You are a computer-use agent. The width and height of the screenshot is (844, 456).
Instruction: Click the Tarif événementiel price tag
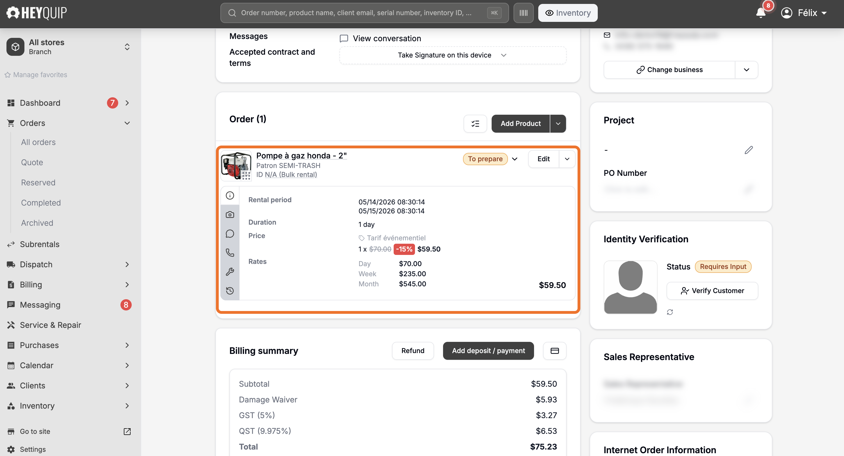click(x=392, y=238)
